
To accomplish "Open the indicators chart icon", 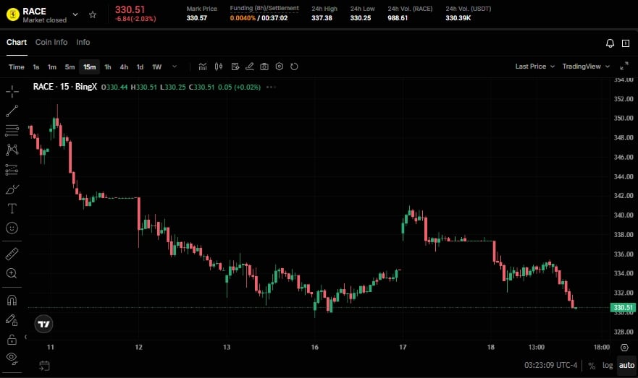I will tap(203, 66).
